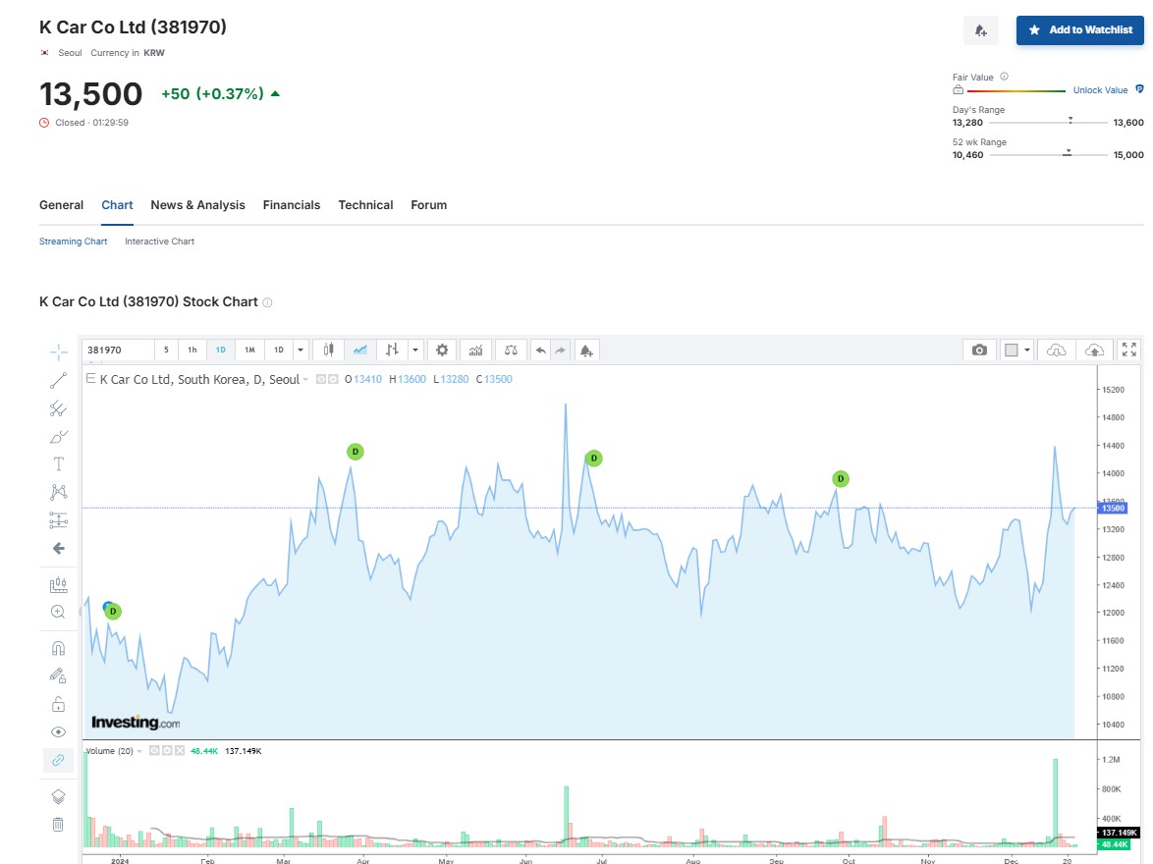Viewport: 1153px width, 864px height.
Task: Select the 1h interval
Action: coord(192,350)
